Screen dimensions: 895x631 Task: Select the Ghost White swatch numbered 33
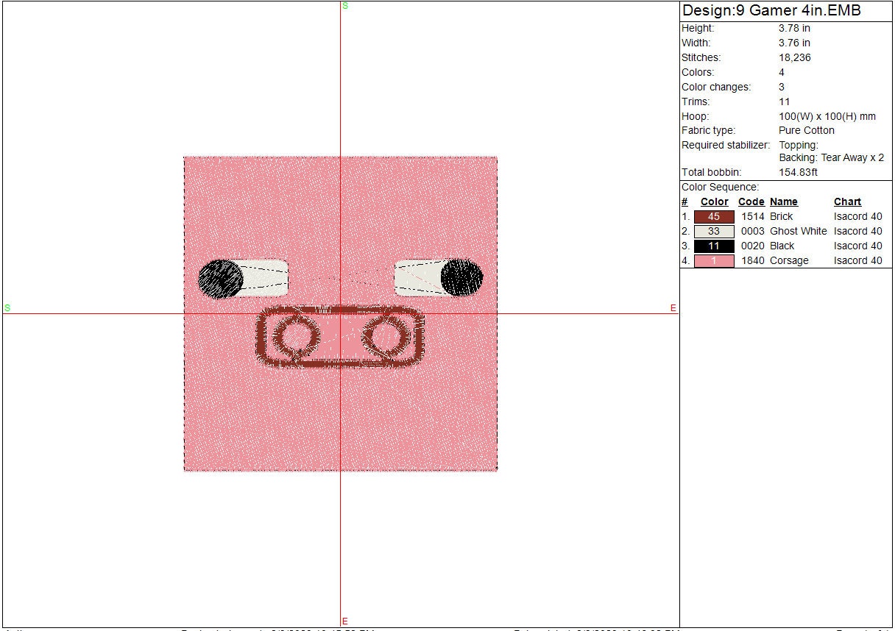pos(713,232)
